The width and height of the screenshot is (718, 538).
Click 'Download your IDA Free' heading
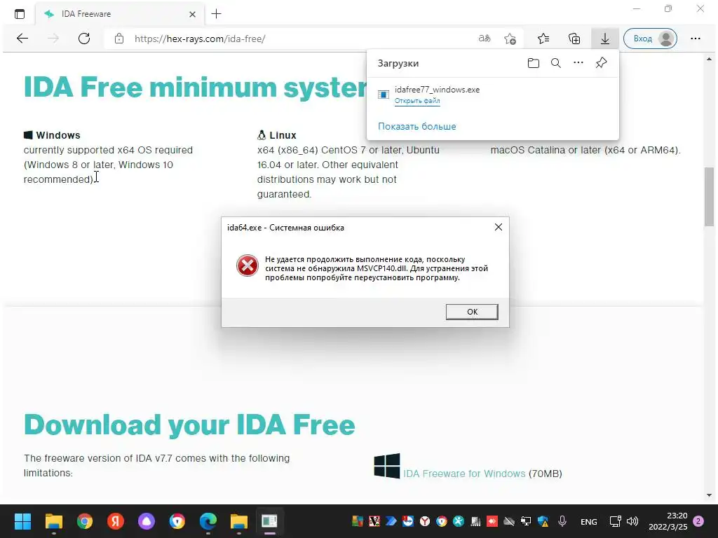[189, 425]
